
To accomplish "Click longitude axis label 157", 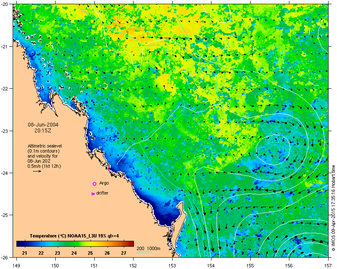I will pyautogui.click(x=329, y=266).
